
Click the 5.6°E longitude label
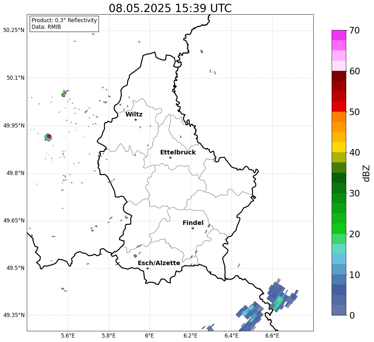coord(68,336)
